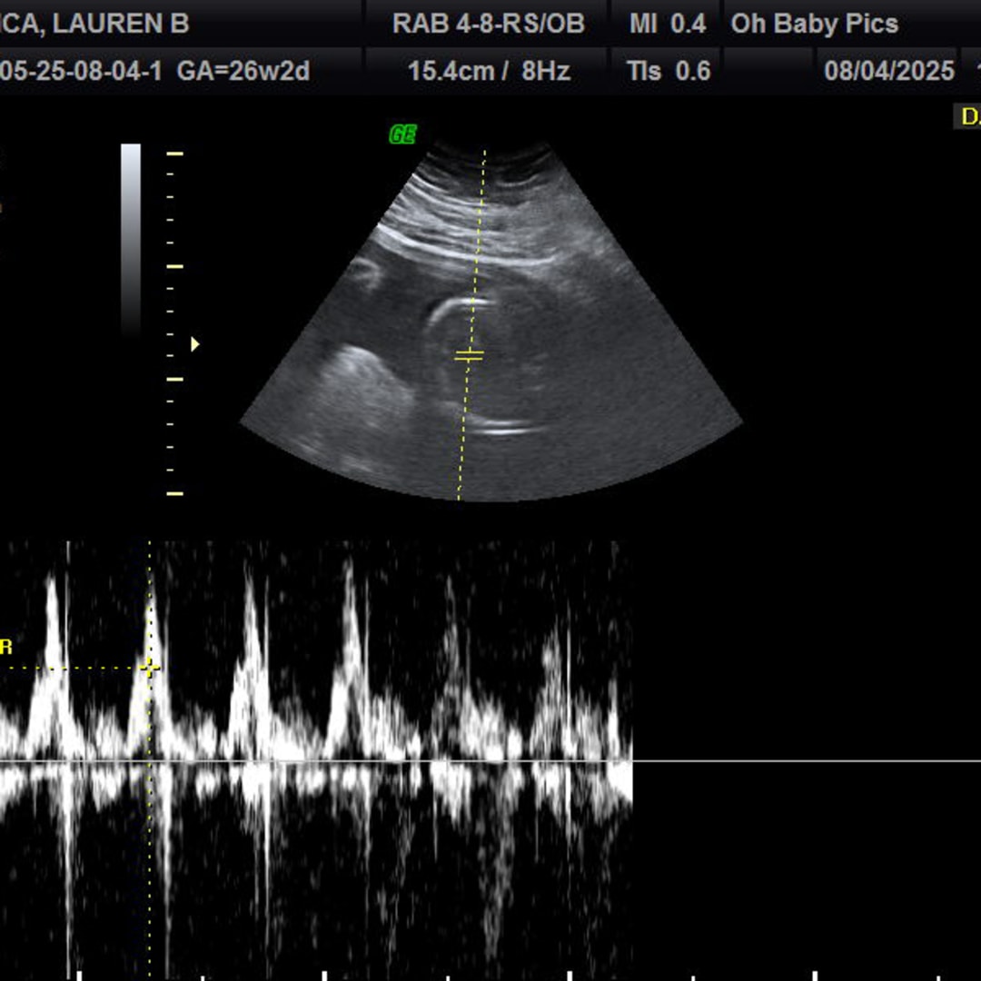The height and width of the screenshot is (981, 981).
Task: Click the RAB 4-8-RS/OB probe label
Action: click(x=488, y=24)
